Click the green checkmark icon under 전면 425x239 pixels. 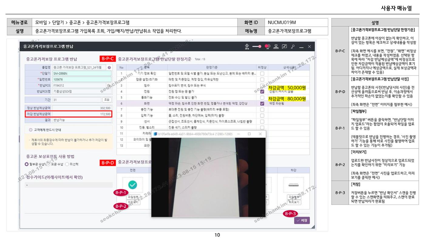point(133,184)
